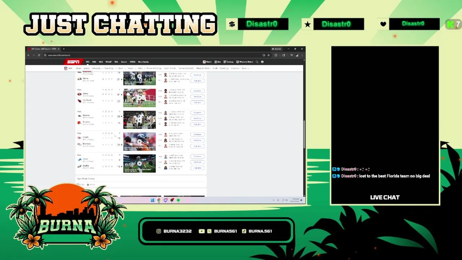This screenshot has height=260, width=462.
Task: Expand the More Sports menu
Action: (x=143, y=62)
